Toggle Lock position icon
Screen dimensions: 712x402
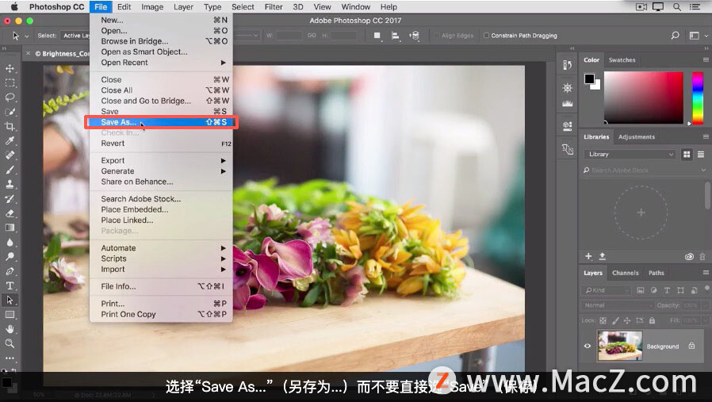click(627, 320)
